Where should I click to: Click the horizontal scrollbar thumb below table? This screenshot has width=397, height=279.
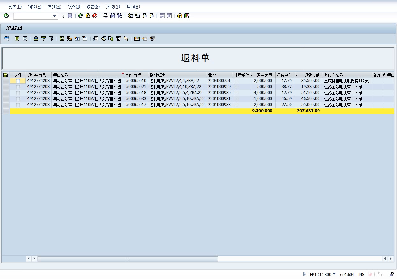(128, 259)
